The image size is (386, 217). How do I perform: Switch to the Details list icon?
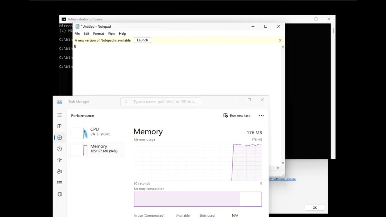(x=60, y=183)
